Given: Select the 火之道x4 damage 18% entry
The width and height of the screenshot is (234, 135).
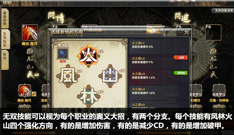Looking at the screenshot, I should (158, 93).
